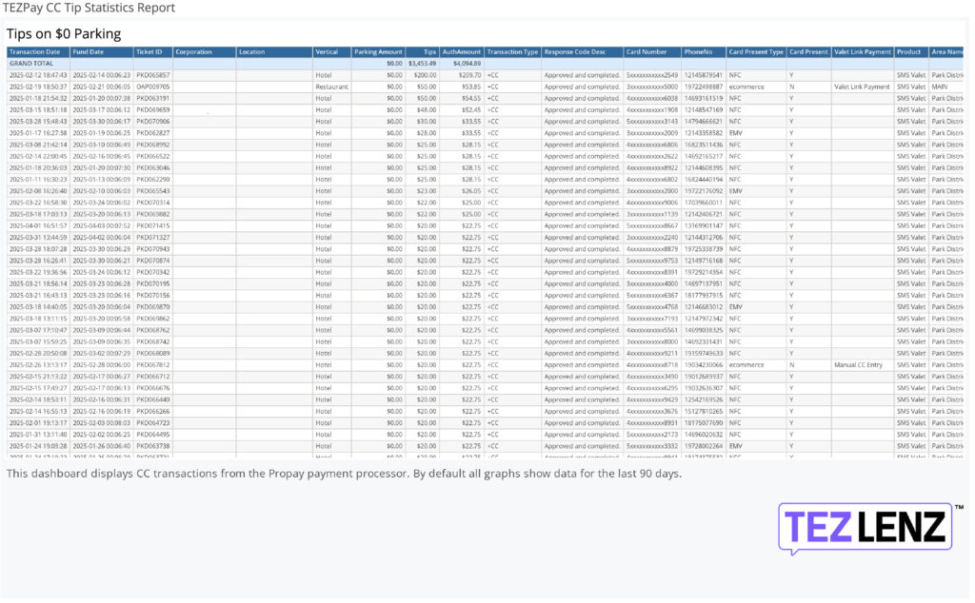This screenshot has height=603, width=975.
Task: Select phone number 12145879541
Action: (x=704, y=75)
